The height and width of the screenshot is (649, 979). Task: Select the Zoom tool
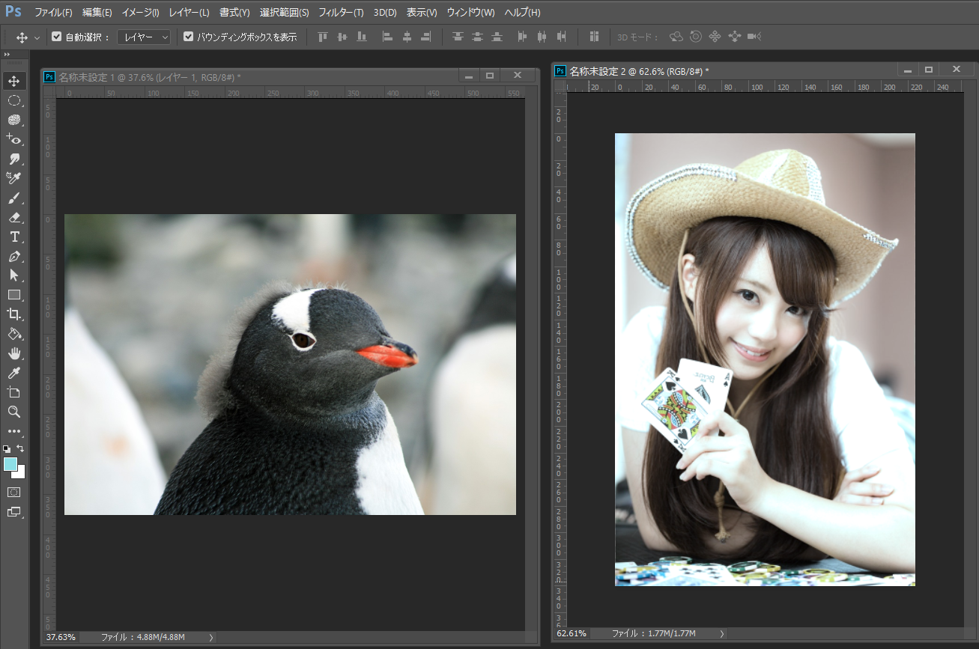[14, 412]
